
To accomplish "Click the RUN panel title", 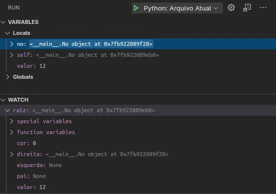I will (x=14, y=8).
